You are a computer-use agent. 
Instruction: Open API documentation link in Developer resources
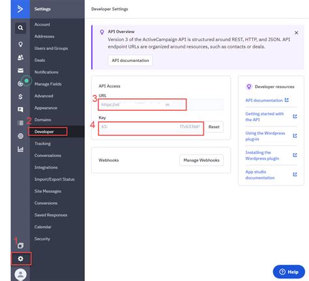tap(264, 100)
